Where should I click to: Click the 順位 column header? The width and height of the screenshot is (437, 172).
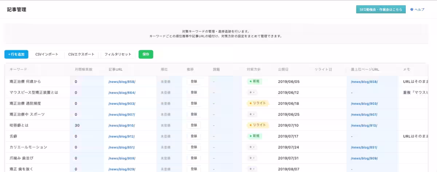click(164, 69)
